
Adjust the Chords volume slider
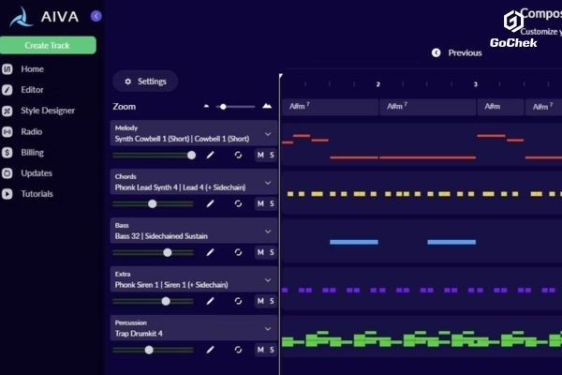coord(154,203)
